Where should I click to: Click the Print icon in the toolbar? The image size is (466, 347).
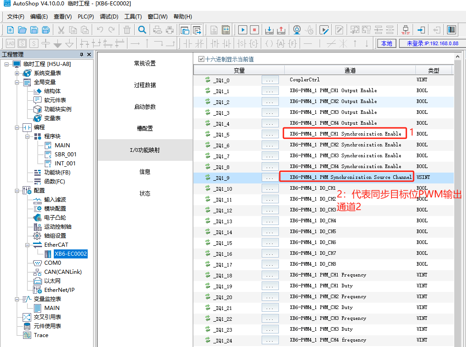(x=169, y=30)
